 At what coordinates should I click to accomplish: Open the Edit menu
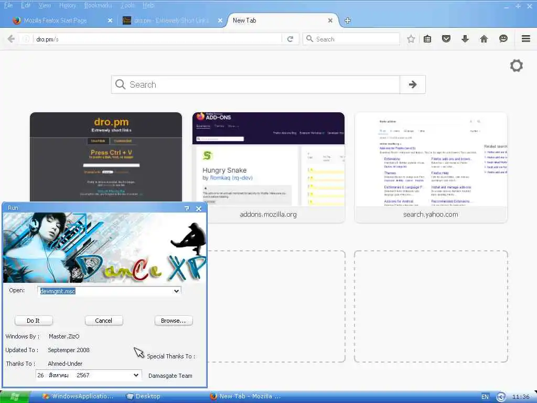click(x=25, y=5)
